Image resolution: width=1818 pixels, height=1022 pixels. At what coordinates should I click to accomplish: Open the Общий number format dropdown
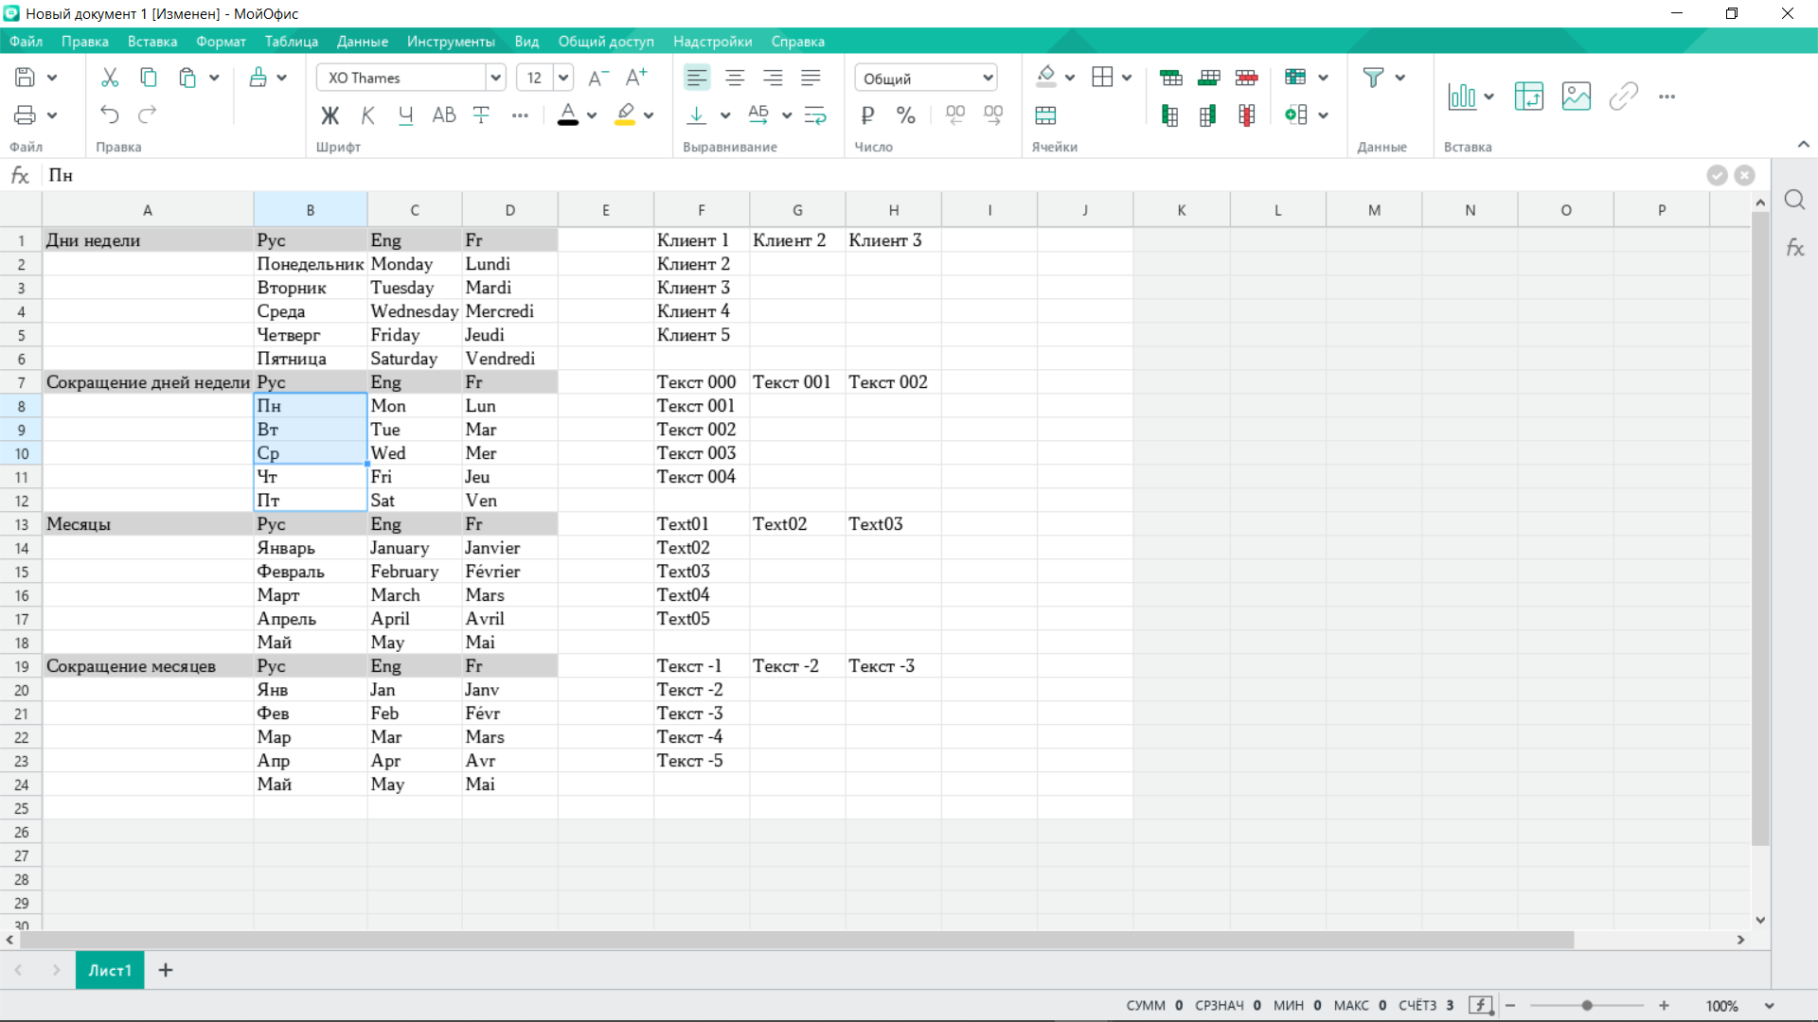point(988,78)
